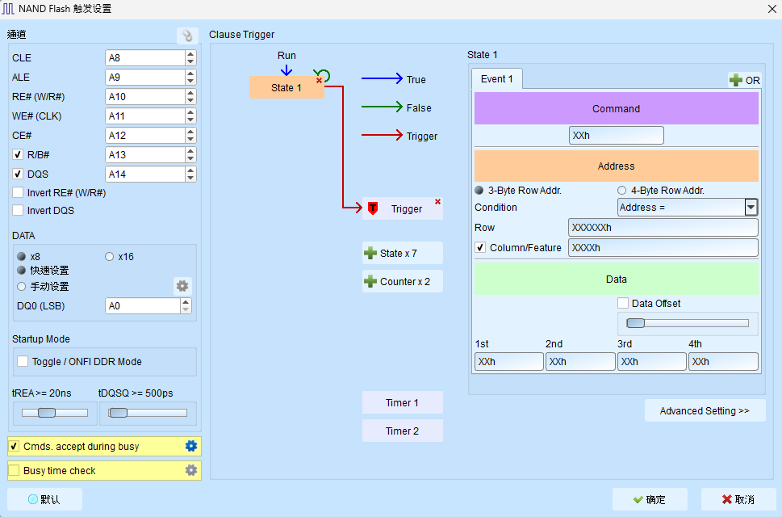Turn on Toggle / ONFI DDR Mode
This screenshot has height=517, width=782.
point(23,361)
